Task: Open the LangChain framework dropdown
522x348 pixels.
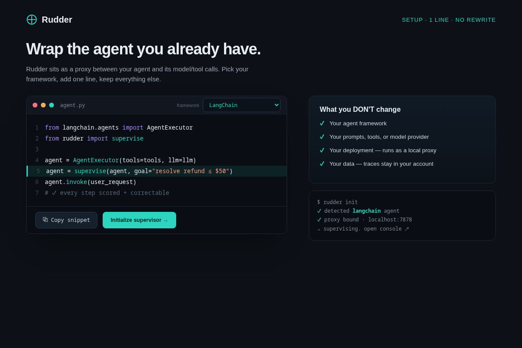Action: tap(241, 105)
